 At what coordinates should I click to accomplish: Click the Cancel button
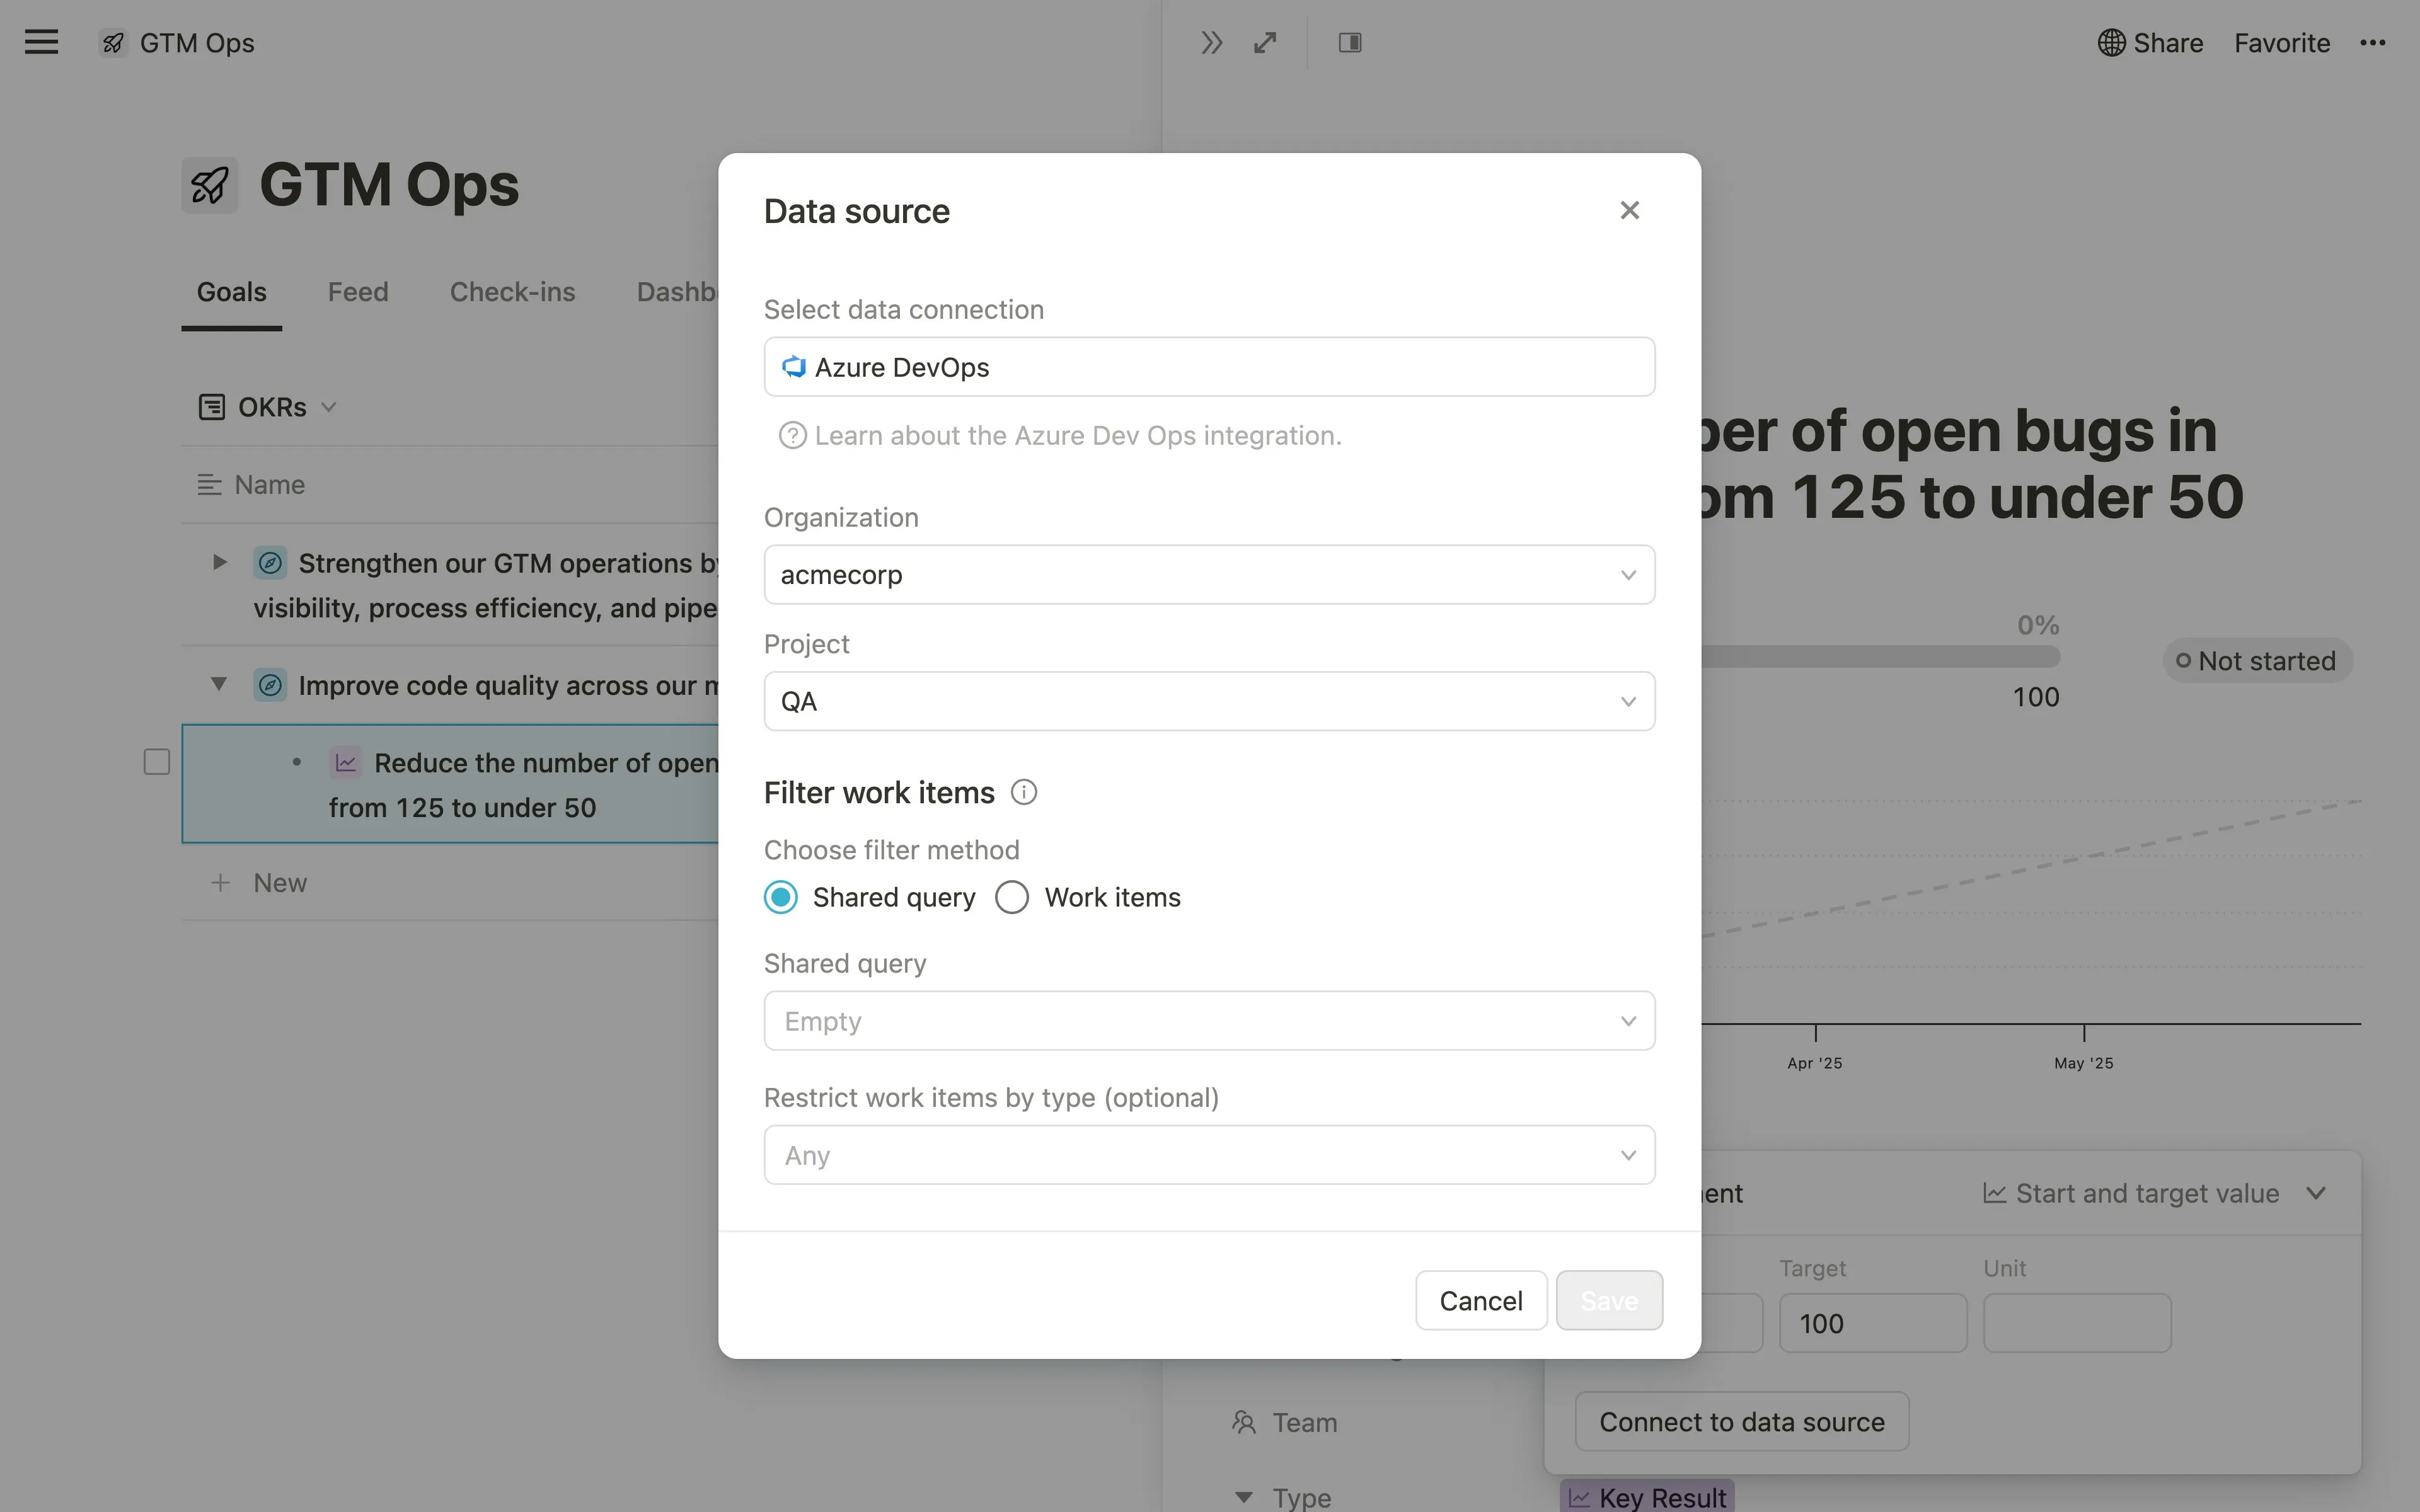tap(1480, 1300)
